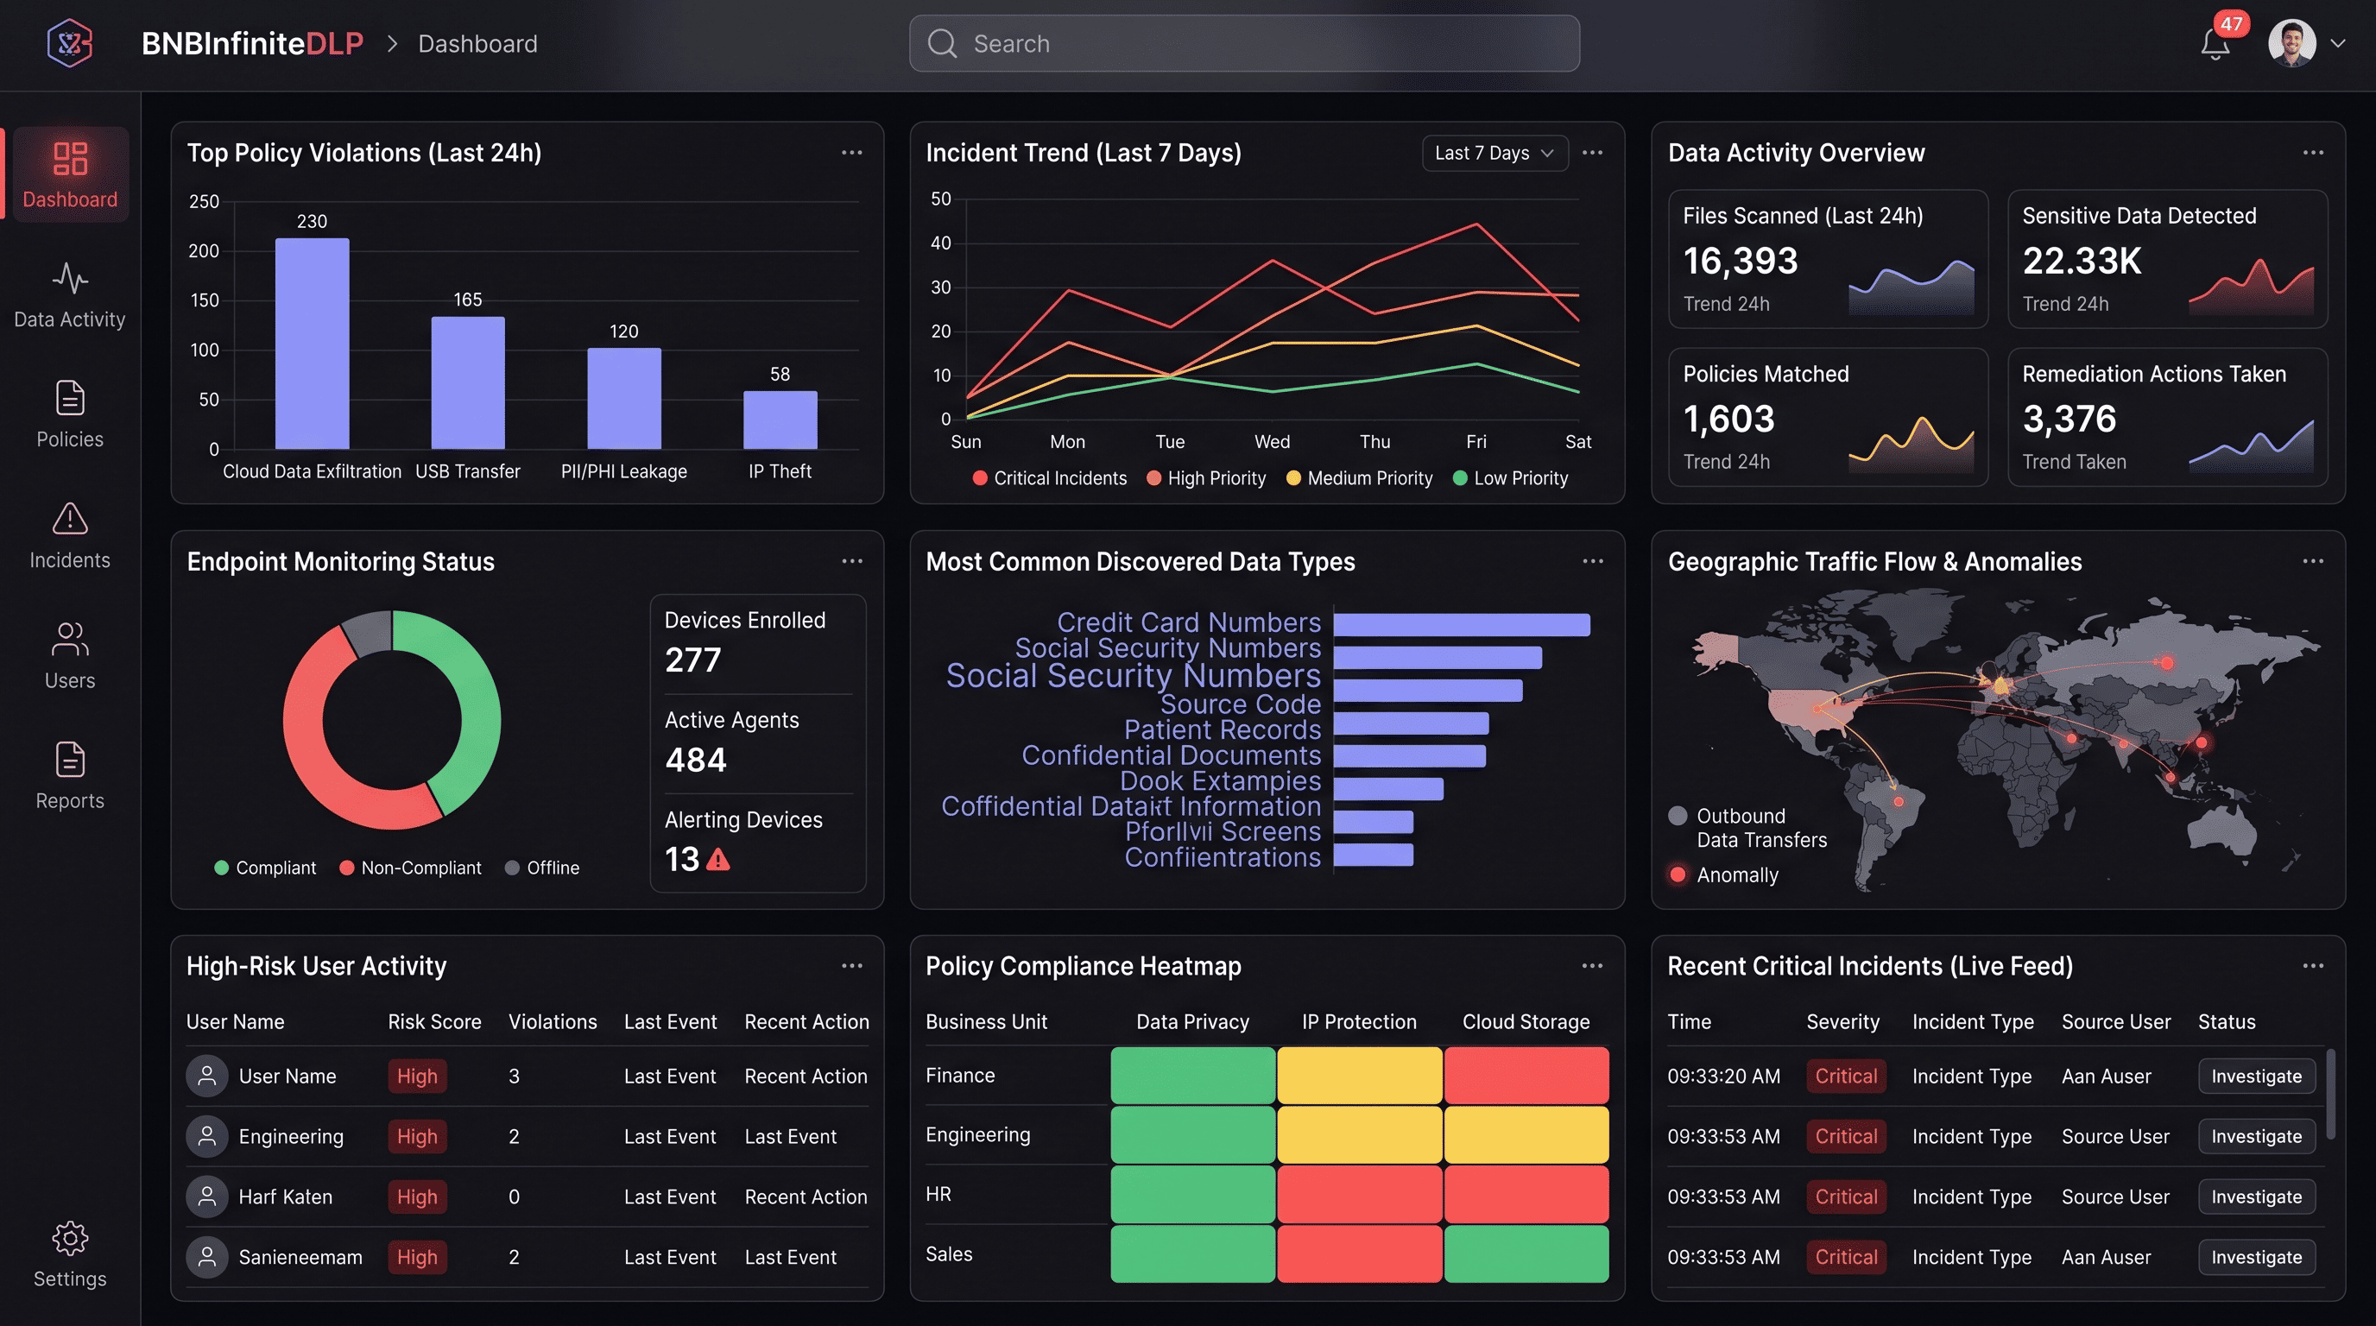Click the Search input field
The height and width of the screenshot is (1326, 2376).
point(1243,43)
